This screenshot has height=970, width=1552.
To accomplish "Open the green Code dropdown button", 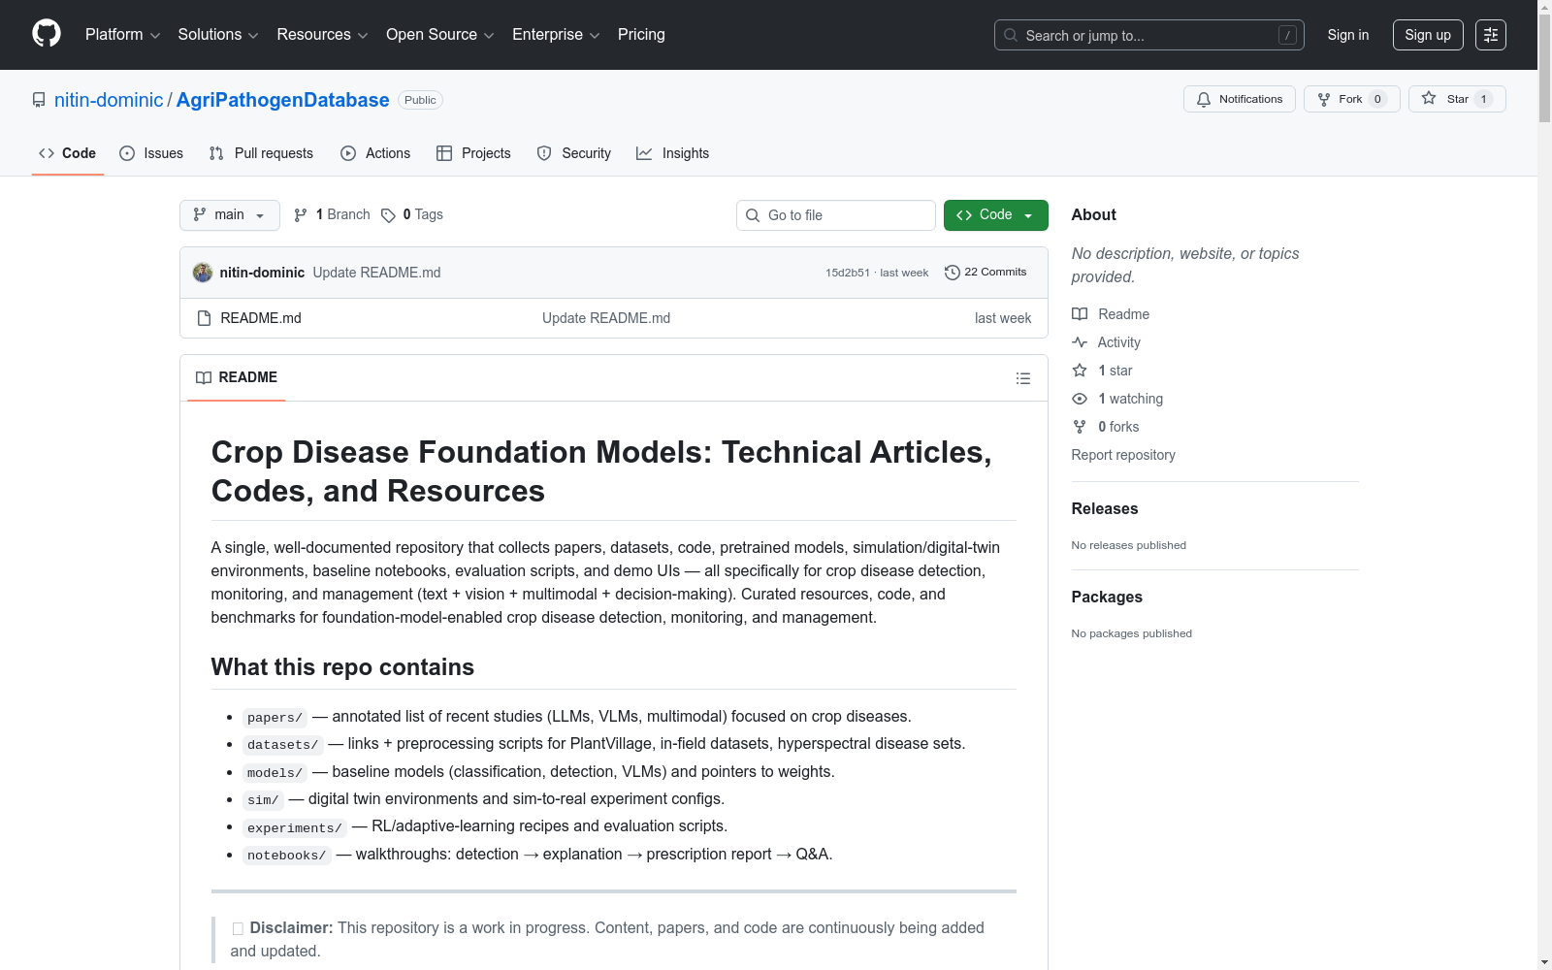I will pyautogui.click(x=995, y=215).
